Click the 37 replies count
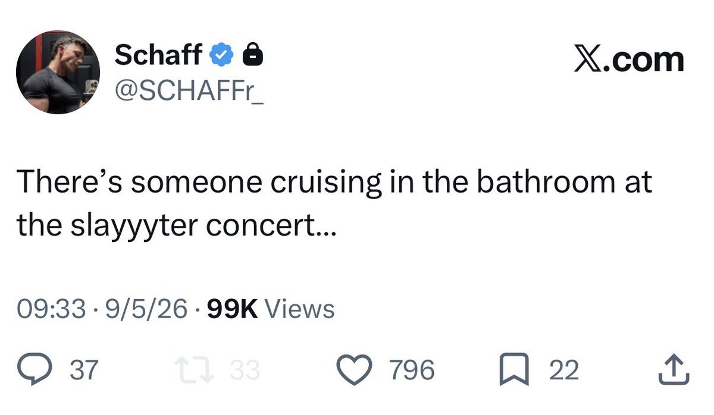 [x=84, y=370]
